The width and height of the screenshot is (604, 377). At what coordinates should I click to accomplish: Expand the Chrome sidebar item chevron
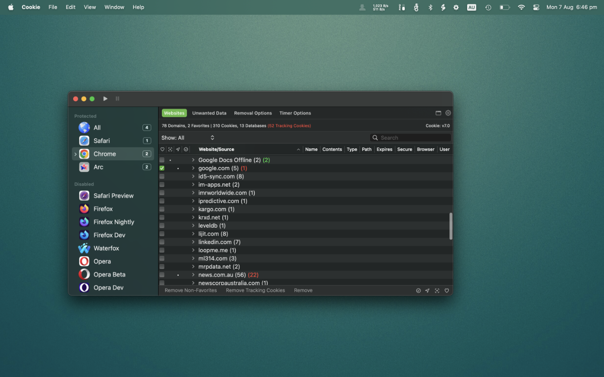pos(75,154)
